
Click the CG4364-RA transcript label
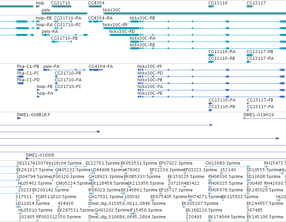click(100, 18)
